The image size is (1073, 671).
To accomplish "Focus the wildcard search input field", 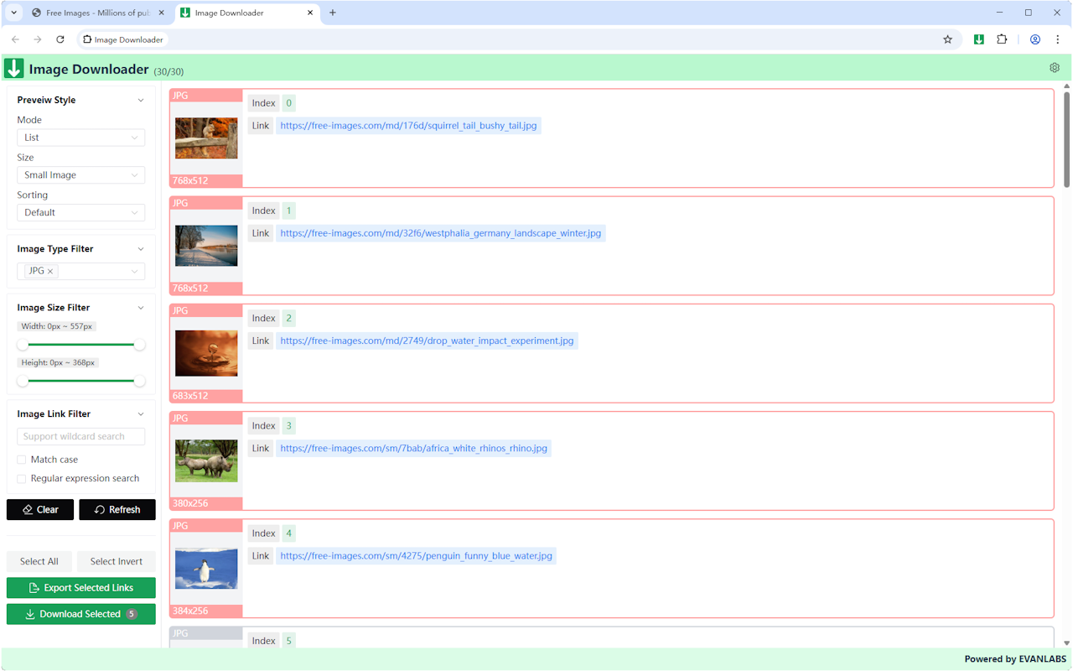I will click(81, 437).
